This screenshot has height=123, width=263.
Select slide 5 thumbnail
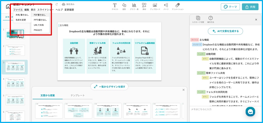point(15,100)
